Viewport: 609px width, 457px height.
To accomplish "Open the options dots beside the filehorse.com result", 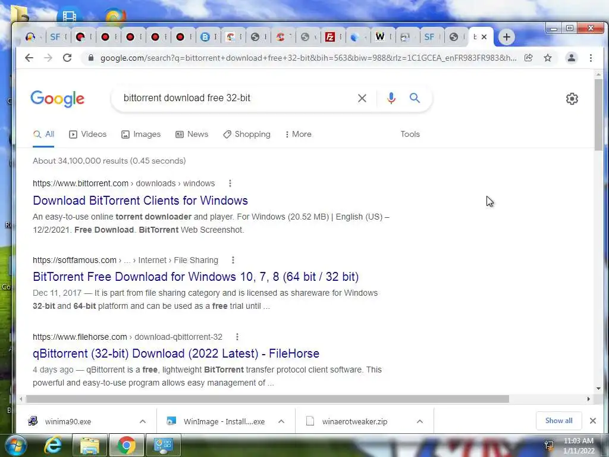I will (x=237, y=337).
